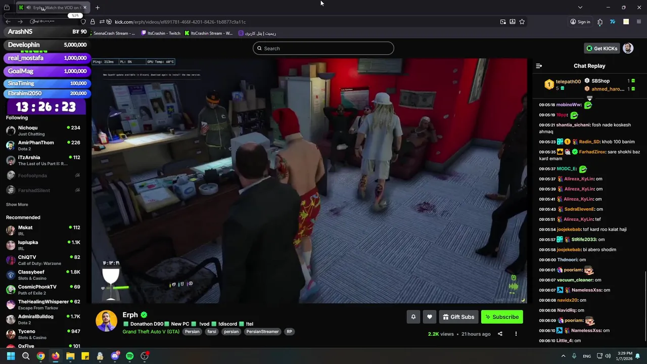Open Spotify from the taskbar
The width and height of the screenshot is (647, 364).
[x=130, y=356]
